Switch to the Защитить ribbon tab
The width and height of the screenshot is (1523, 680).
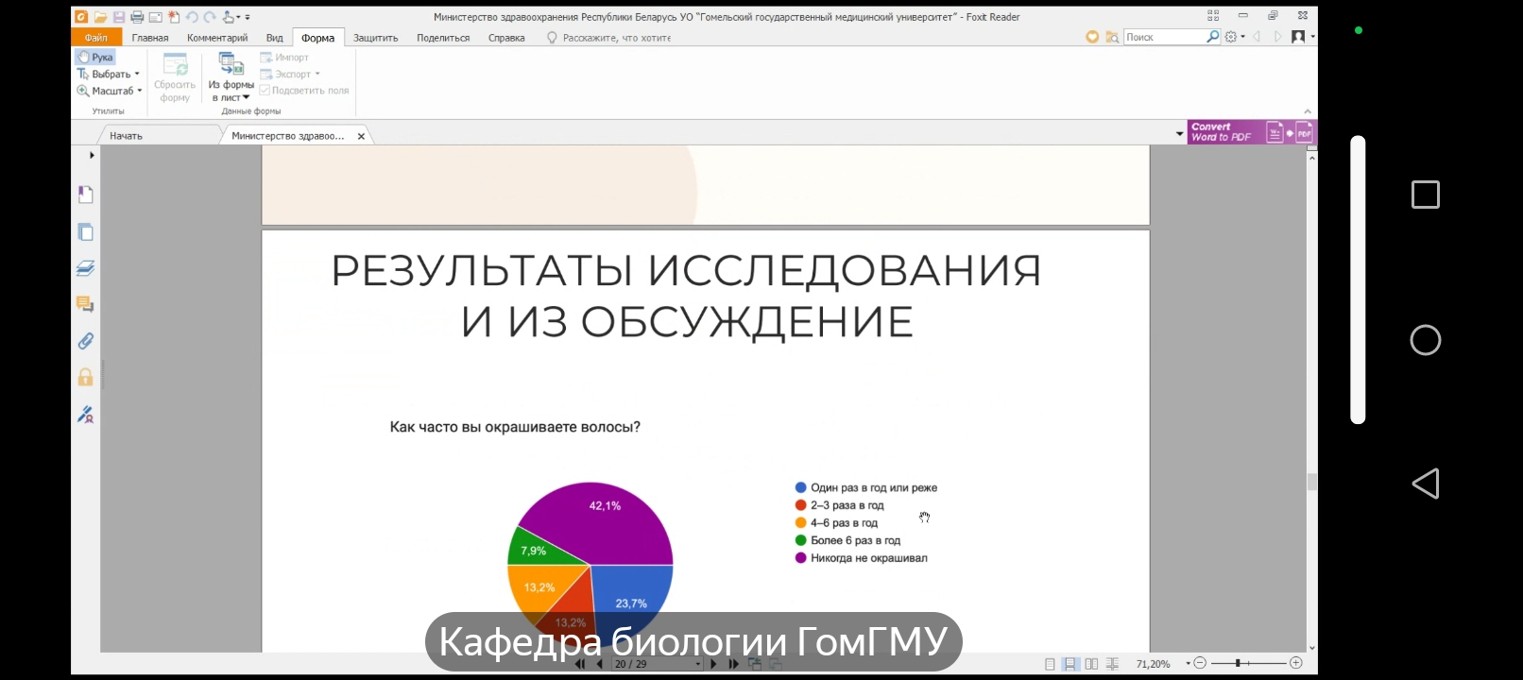click(x=375, y=38)
